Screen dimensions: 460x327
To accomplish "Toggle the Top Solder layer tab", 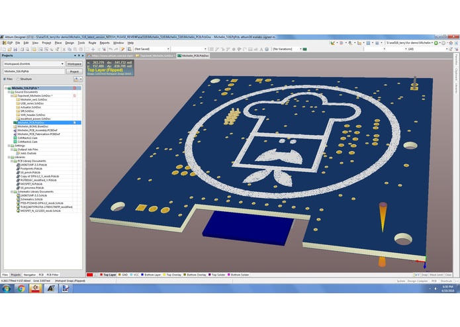I will pyautogui.click(x=217, y=275).
